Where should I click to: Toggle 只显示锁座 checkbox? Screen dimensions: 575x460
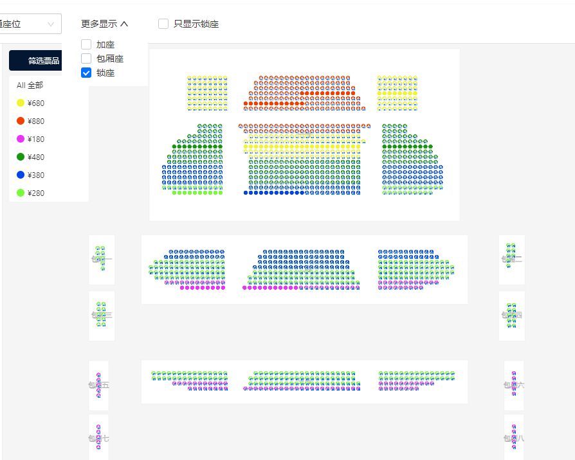163,24
